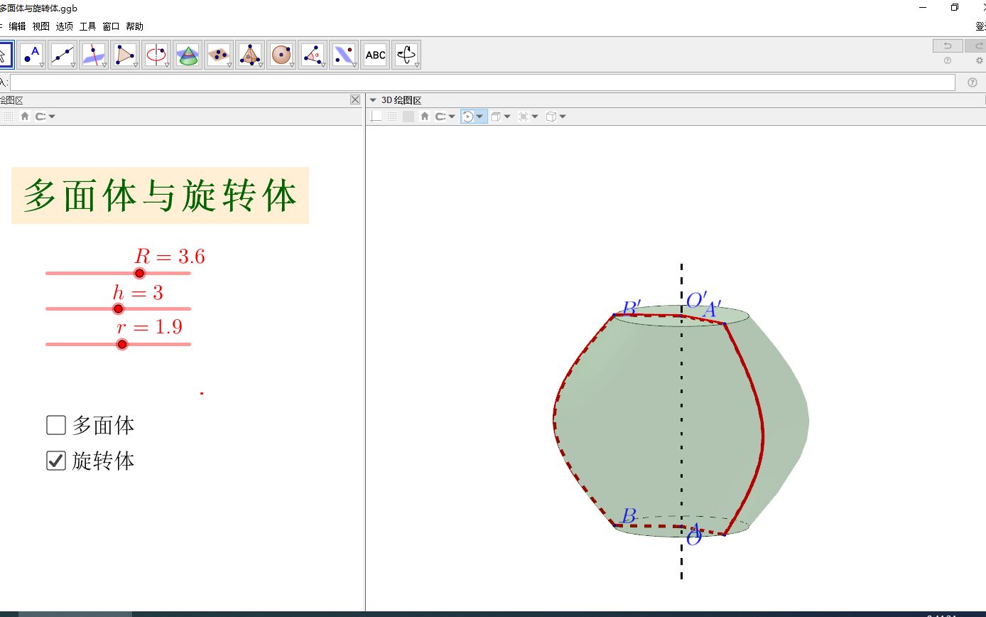Viewport: 986px width, 617px height.
Task: Collapse the 3D 绘图区 style bar triangle
Action: tap(373, 100)
